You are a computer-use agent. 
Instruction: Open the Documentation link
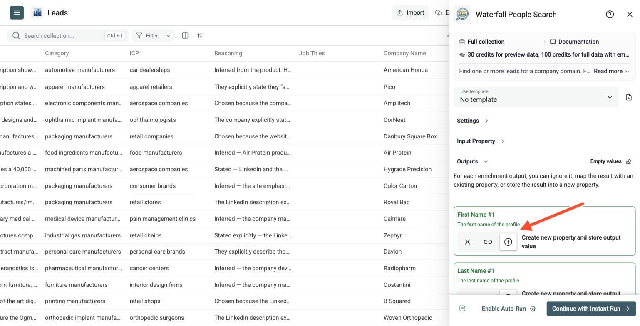coord(574,42)
